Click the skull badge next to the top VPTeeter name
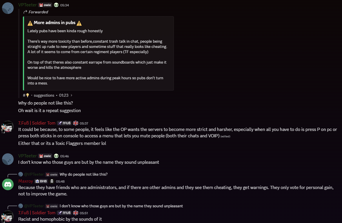 [x=56, y=5]
